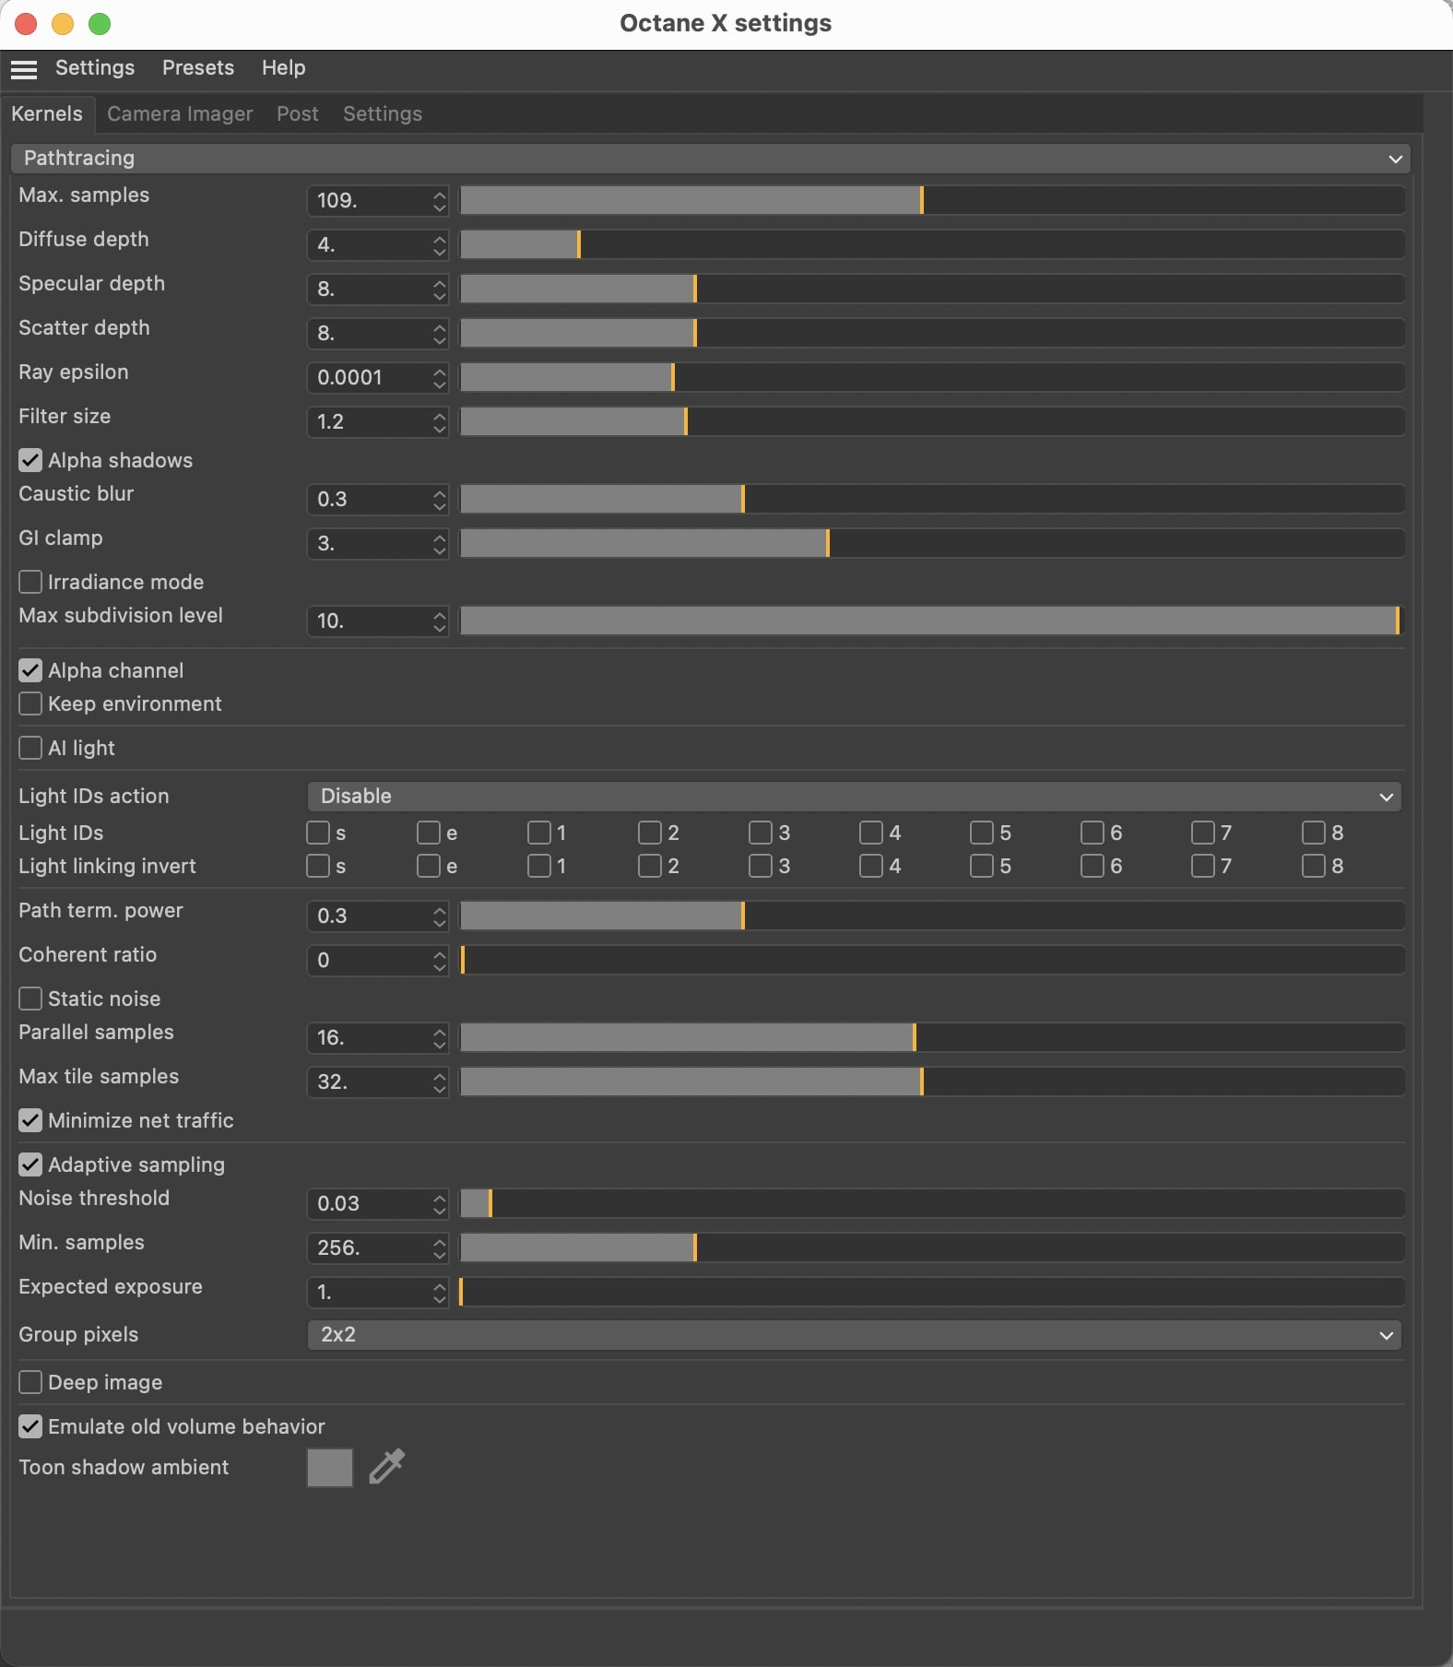The image size is (1453, 1667).
Task: Click the Coherent ratio value field
Action: tap(369, 960)
